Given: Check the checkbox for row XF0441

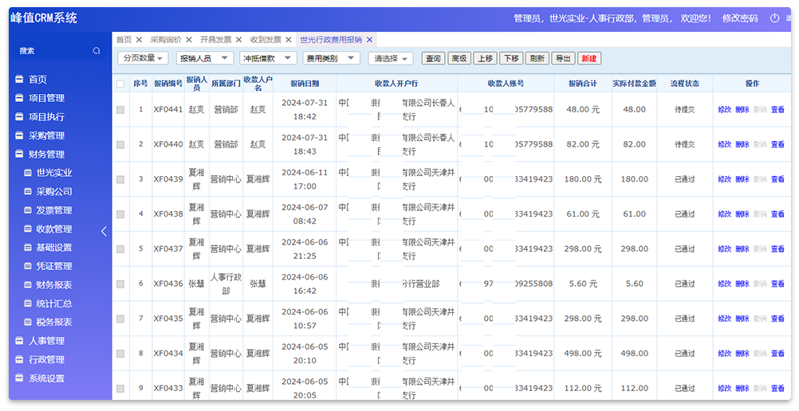Looking at the screenshot, I should (120, 110).
